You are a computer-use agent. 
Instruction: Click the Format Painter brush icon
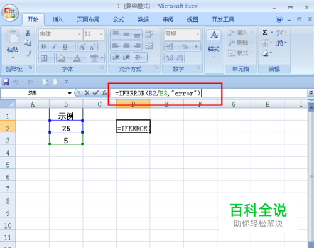tap(28, 53)
